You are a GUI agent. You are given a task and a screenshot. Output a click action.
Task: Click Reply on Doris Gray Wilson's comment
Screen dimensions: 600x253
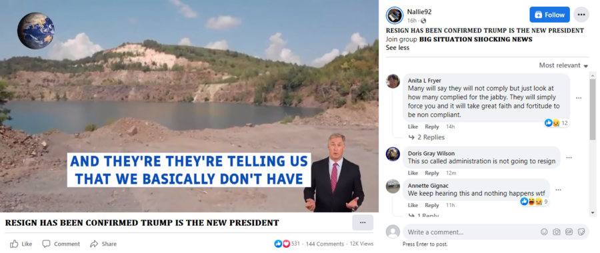(431, 173)
